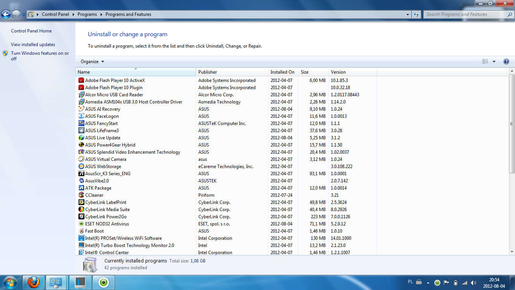Click the ASUS FancyStart program icon
515x290 pixels.
point(81,123)
